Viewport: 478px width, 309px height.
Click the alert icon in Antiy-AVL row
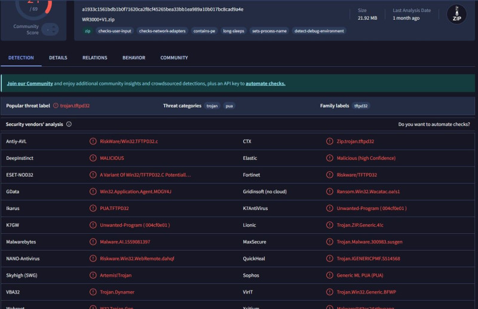pyautogui.click(x=93, y=141)
